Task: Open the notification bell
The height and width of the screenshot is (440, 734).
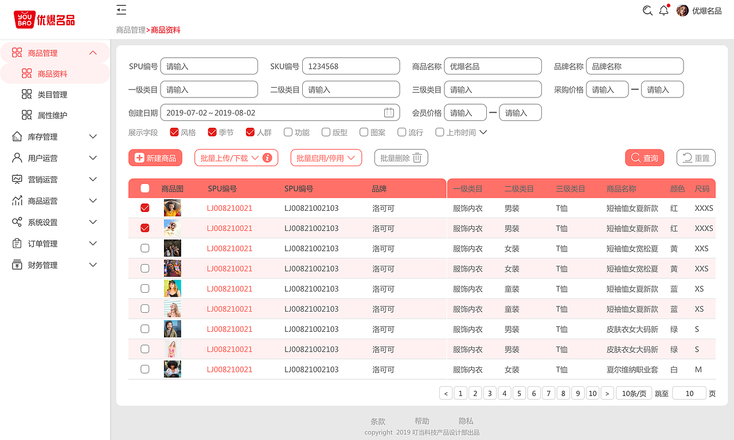Action: [x=664, y=10]
